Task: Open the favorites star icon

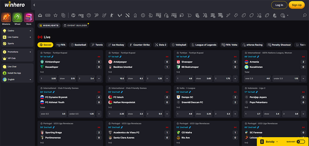Action: [55, 15]
